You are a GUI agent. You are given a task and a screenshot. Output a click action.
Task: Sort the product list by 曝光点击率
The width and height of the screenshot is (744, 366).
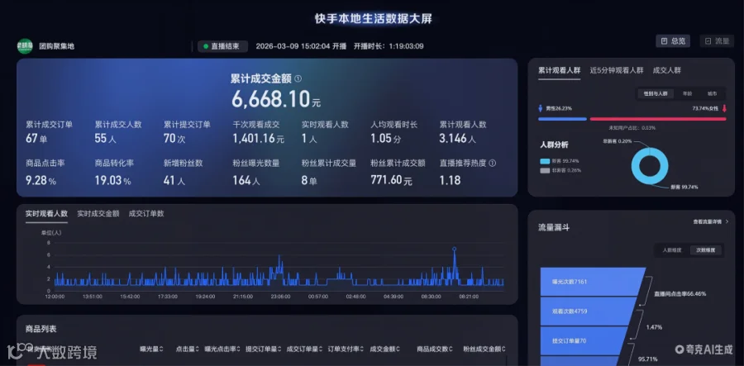(223, 349)
